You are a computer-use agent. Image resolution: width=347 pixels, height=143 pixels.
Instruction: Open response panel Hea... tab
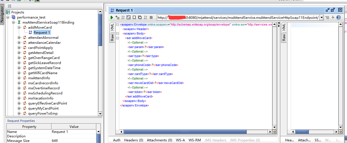click(x=290, y=140)
